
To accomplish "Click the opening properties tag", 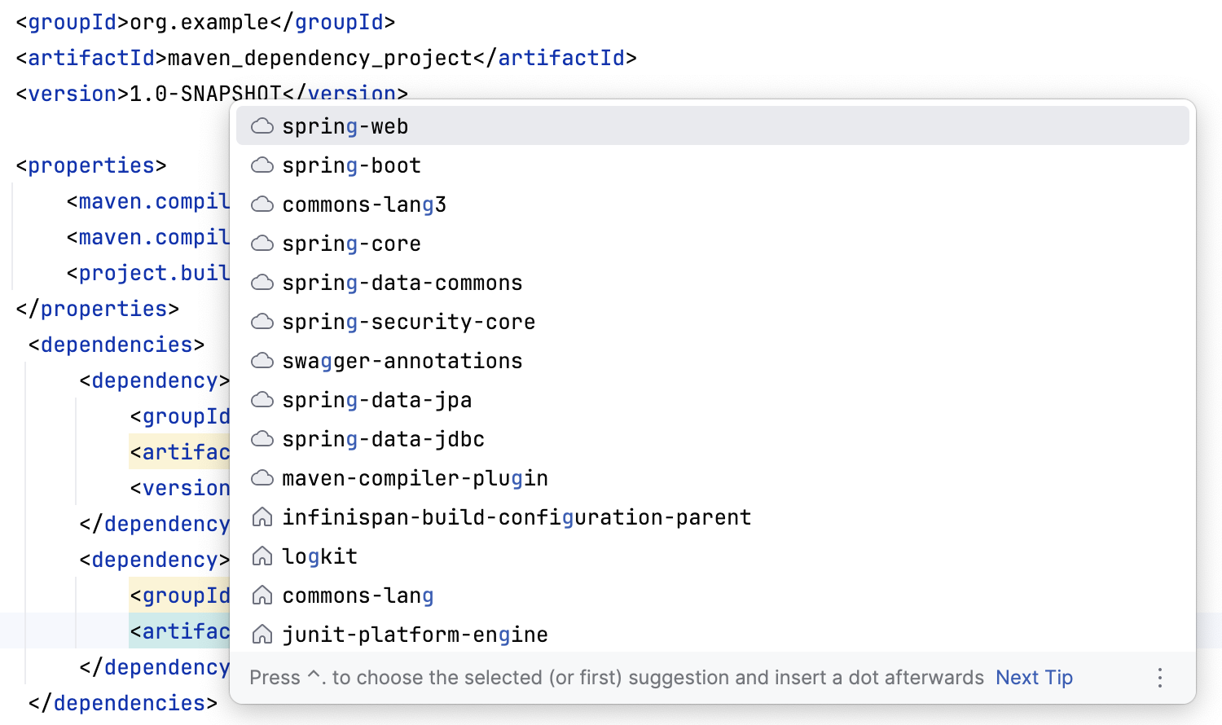I will pyautogui.click(x=91, y=165).
